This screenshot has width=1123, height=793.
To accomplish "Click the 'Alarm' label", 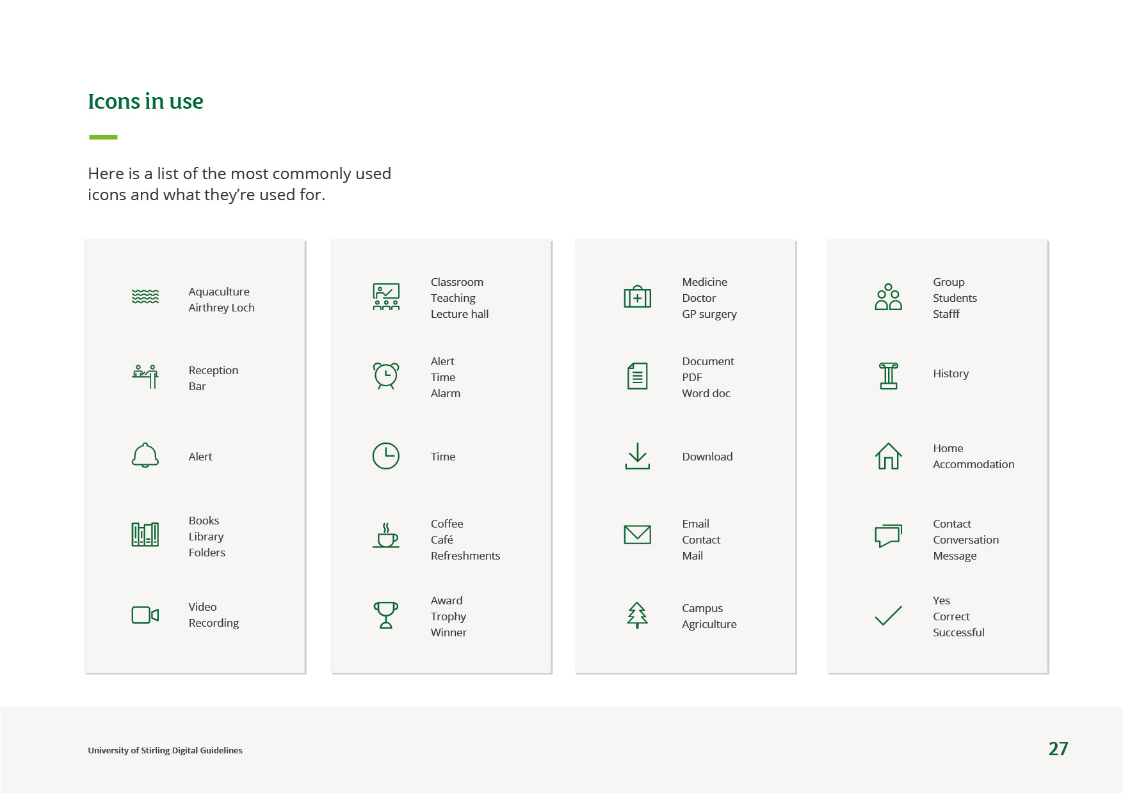I will point(446,393).
